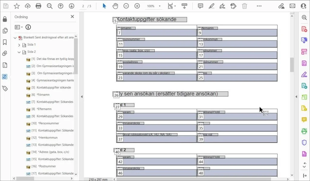This screenshot has width=310, height=181.
Task: Open the Organize pages tool
Action: 304,52
